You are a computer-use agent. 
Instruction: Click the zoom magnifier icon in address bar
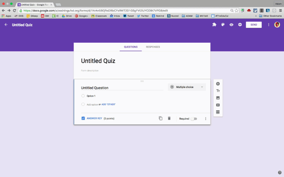[232, 11]
